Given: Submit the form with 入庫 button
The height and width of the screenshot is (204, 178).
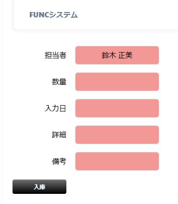Looking at the screenshot, I should coord(39,187).
